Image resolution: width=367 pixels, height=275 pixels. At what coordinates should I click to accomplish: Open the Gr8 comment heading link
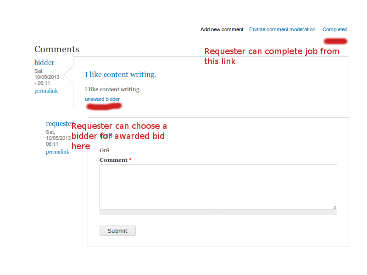[x=106, y=136]
